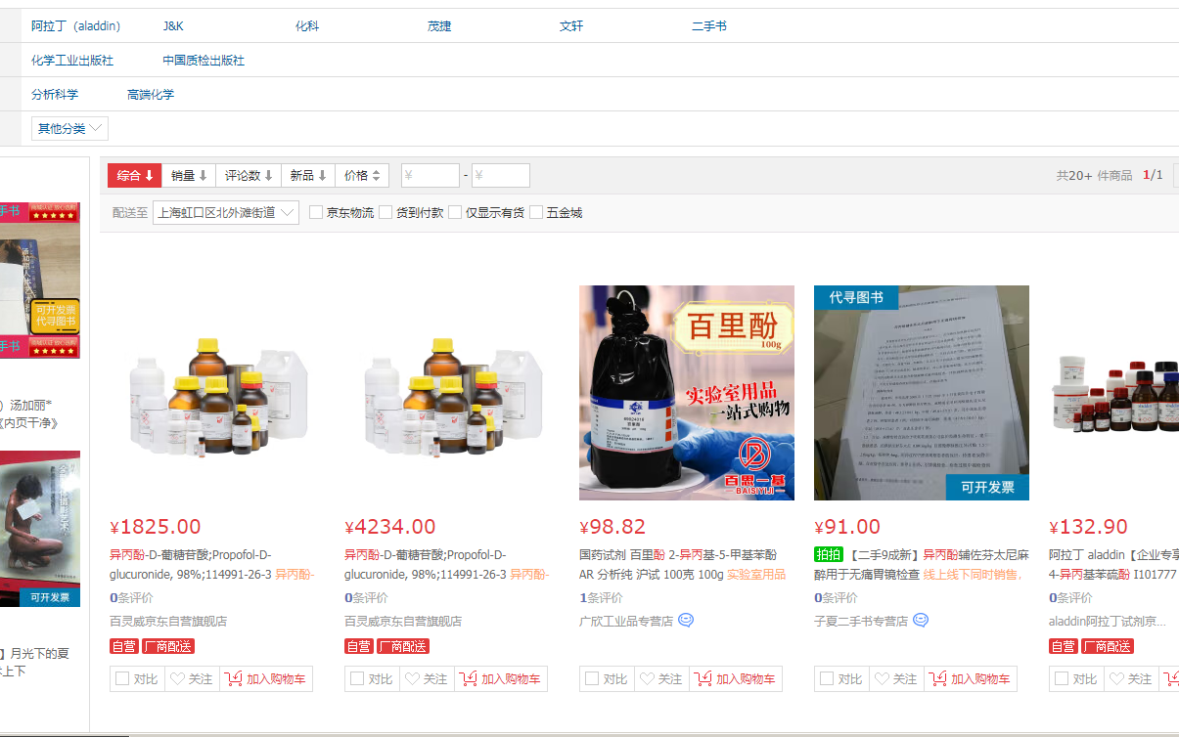The width and height of the screenshot is (1179, 737).
Task: Expand the 其他分类 dropdown
Action: tap(70, 129)
